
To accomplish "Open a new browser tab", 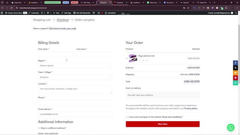I will tap(214, 2).
